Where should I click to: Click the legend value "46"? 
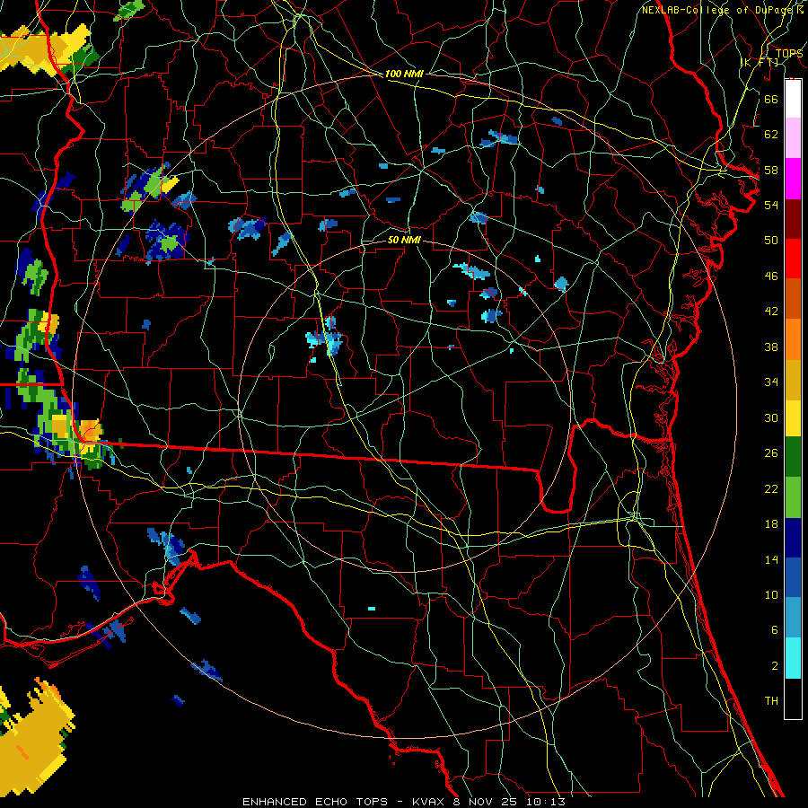[x=771, y=277]
